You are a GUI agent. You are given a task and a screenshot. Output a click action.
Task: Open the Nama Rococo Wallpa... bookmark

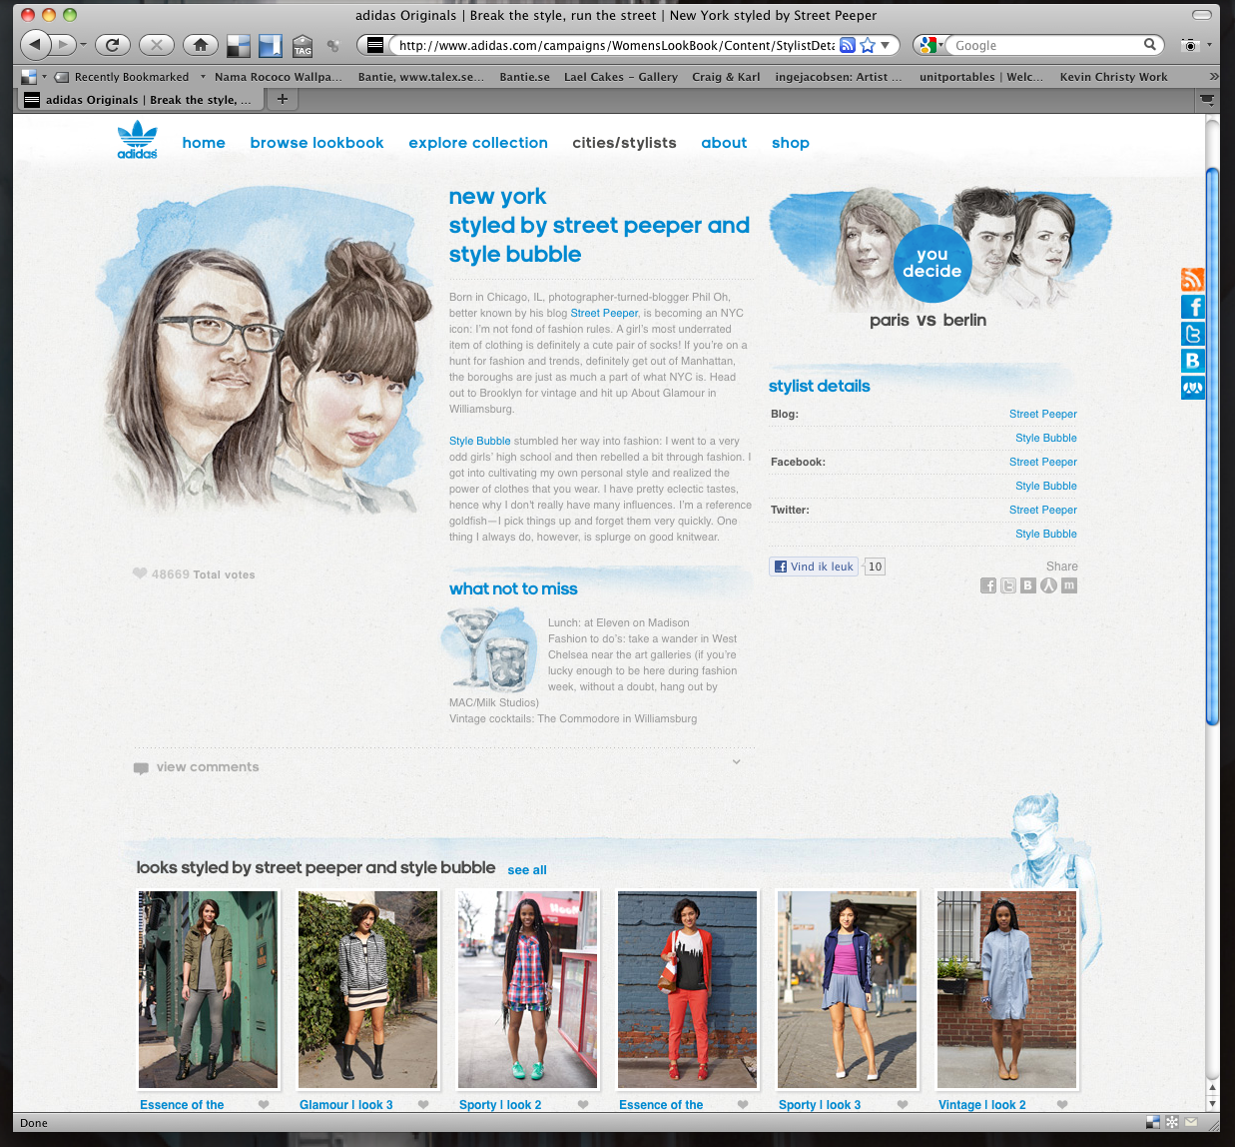[278, 76]
